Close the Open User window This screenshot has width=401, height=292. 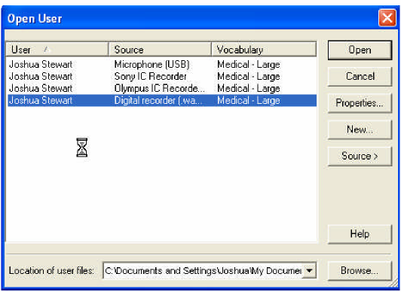(x=387, y=18)
